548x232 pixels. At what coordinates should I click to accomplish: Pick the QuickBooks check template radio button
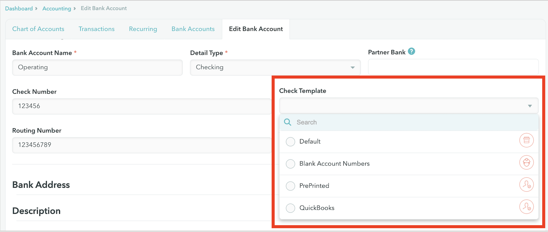pyautogui.click(x=290, y=208)
